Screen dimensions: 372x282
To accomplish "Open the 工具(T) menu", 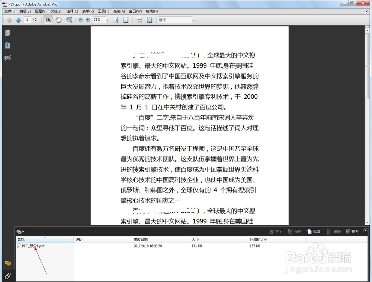I will point(103,11).
